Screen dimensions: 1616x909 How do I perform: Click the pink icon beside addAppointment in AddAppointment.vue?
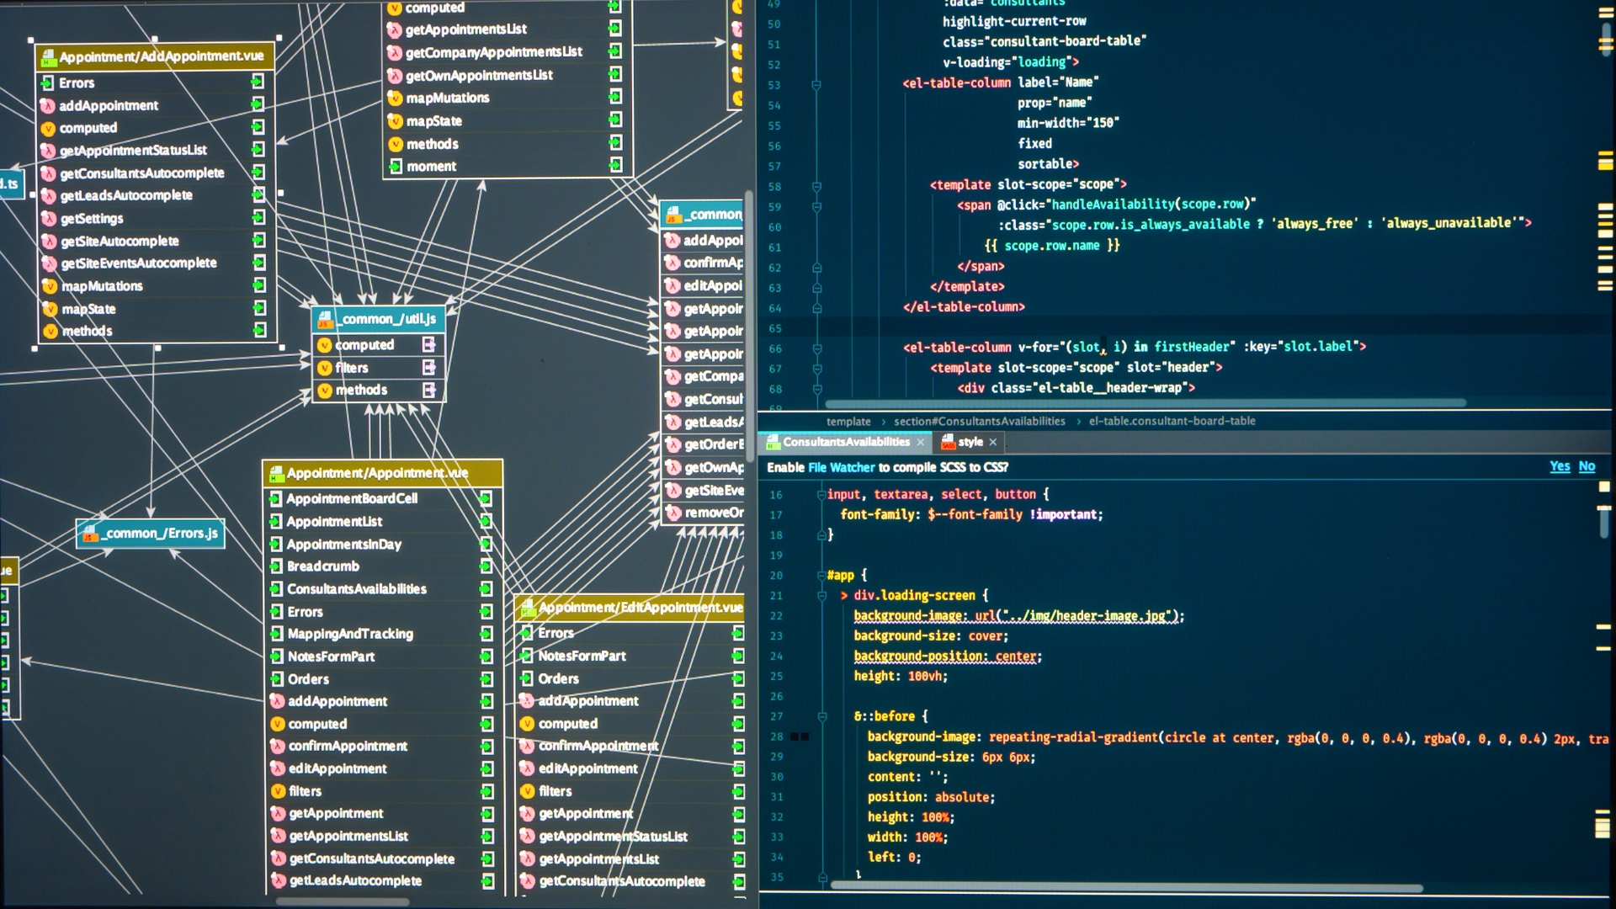pyautogui.click(x=47, y=105)
